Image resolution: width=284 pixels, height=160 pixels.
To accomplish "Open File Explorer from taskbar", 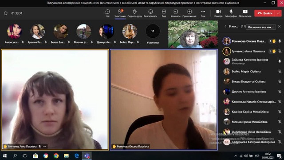I will pyautogui.click(x=66, y=156).
